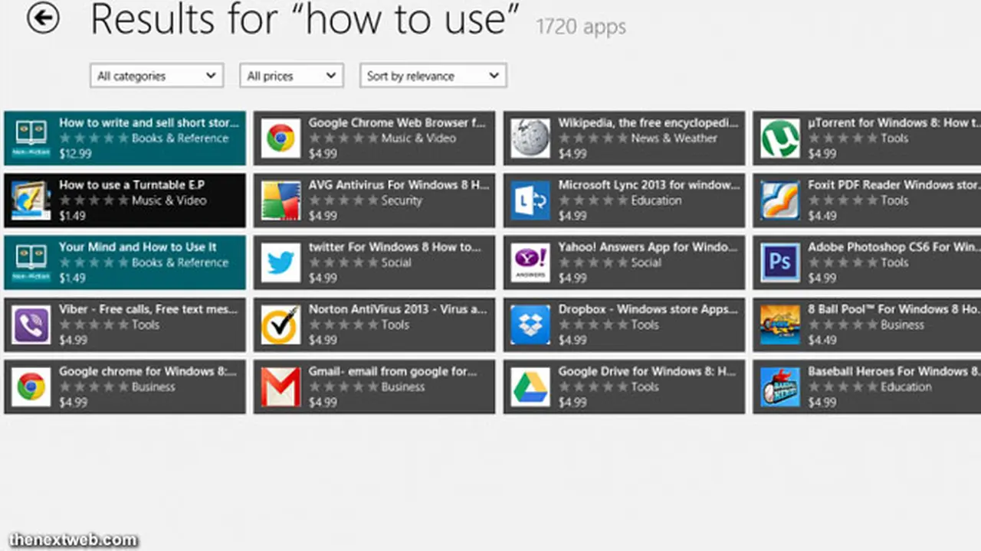This screenshot has height=551, width=981.
Task: Go back with the arrow button
Action: [x=43, y=18]
